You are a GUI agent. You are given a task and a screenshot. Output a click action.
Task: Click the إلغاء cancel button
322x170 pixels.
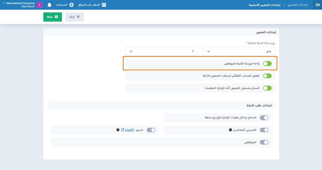pyautogui.click(x=75, y=17)
